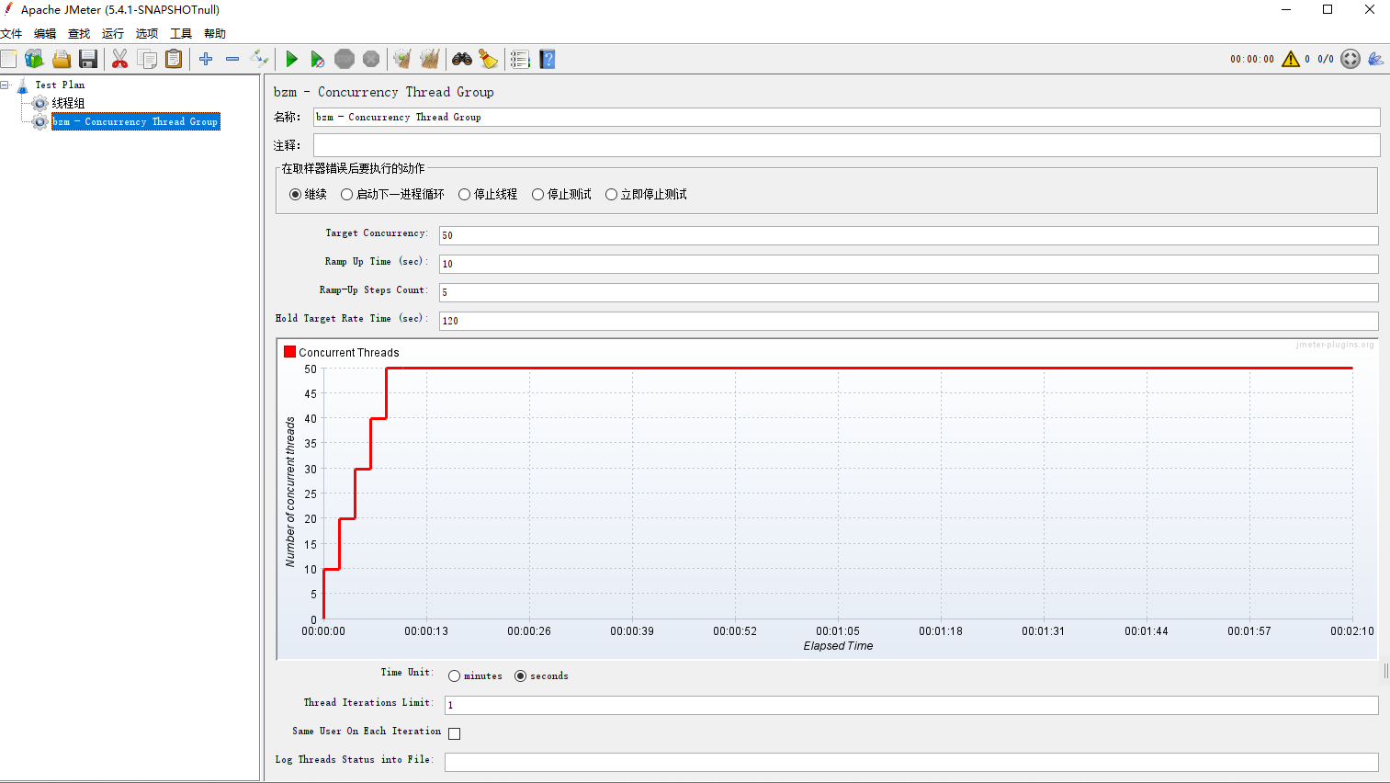The image size is (1390, 783).
Task: Open the 帮助 menu
Action: pos(215,33)
